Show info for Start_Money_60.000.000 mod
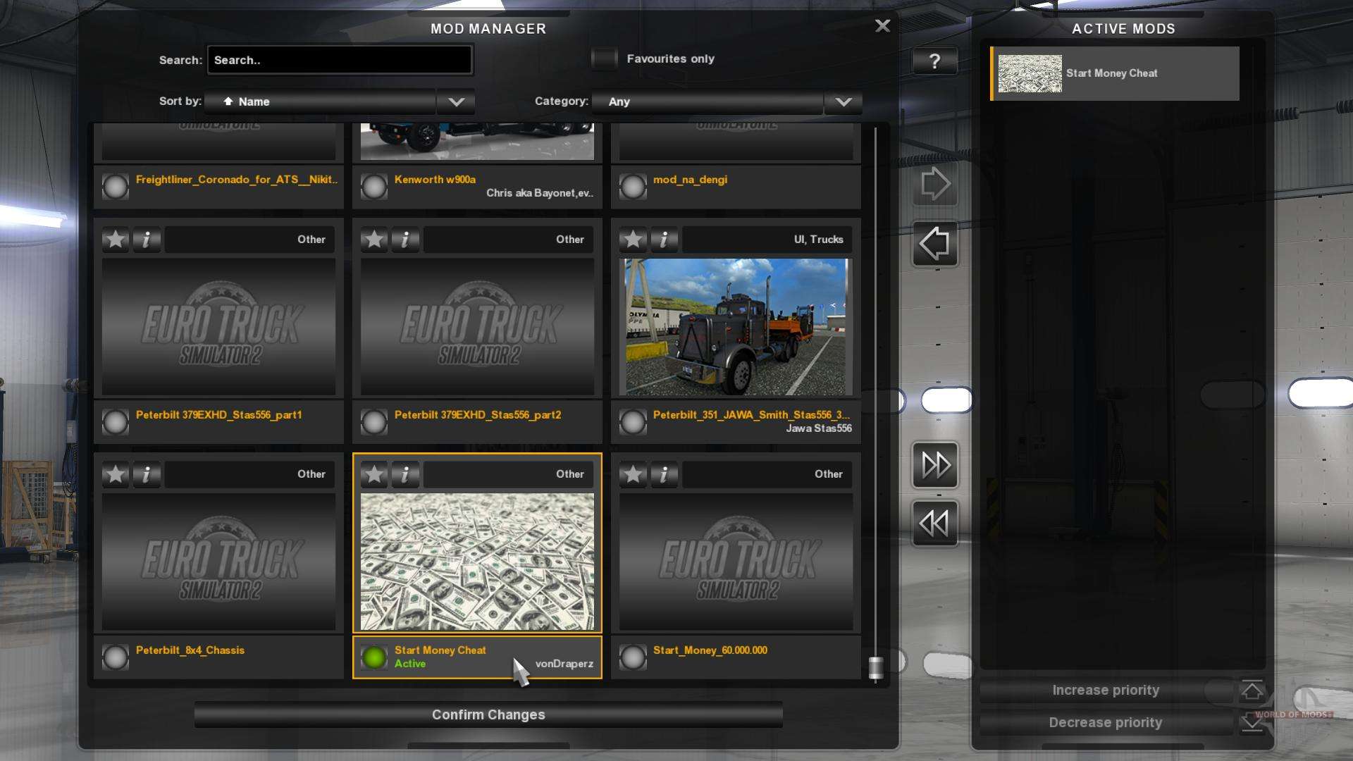 [x=664, y=474]
